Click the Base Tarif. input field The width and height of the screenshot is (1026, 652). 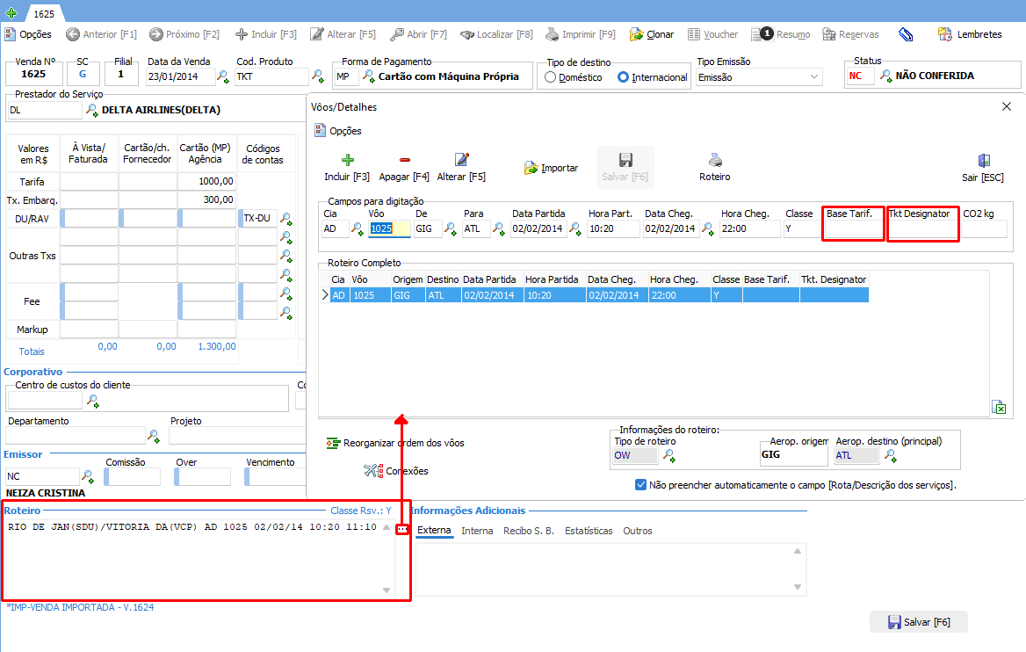click(853, 229)
